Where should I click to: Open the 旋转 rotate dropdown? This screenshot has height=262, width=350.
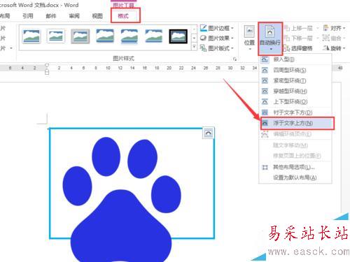334,48
